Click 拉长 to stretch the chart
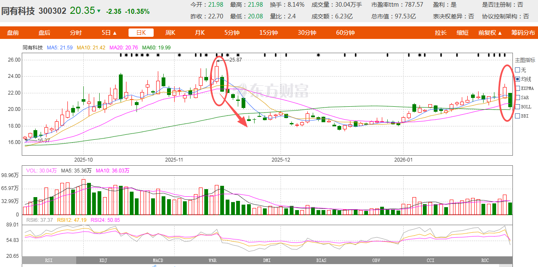Viewport: 538px width, 267px height. 440,33
